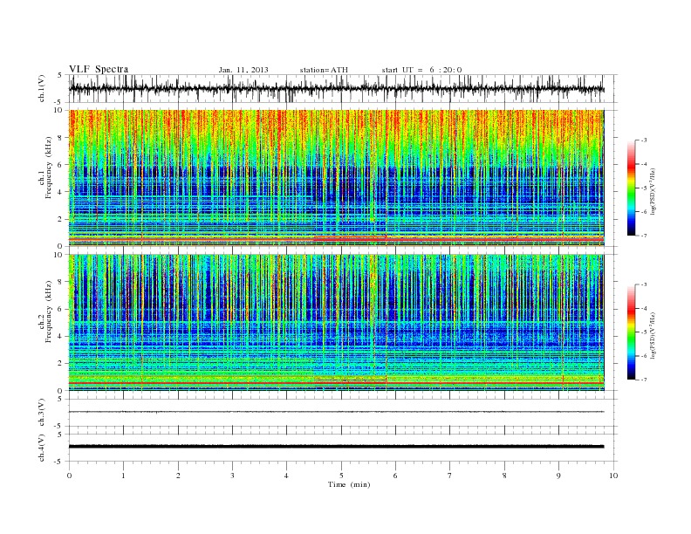Click the "VLF Spectra" plot title
This screenshot has width=691, height=534.
tap(99, 69)
